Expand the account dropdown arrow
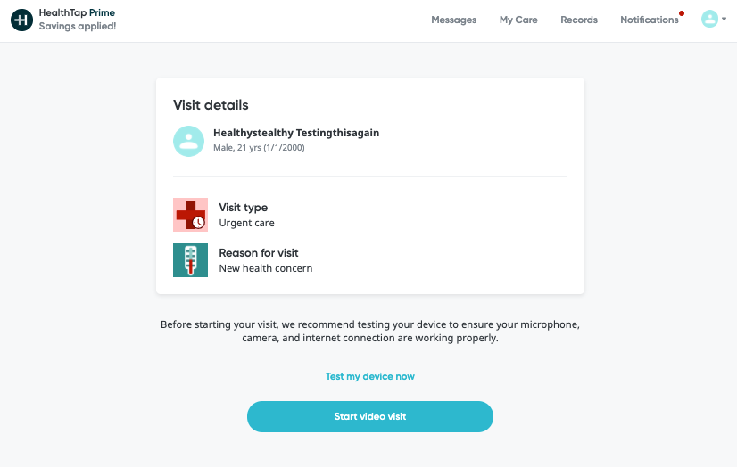Screen dimensions: 737x467 coord(724,19)
